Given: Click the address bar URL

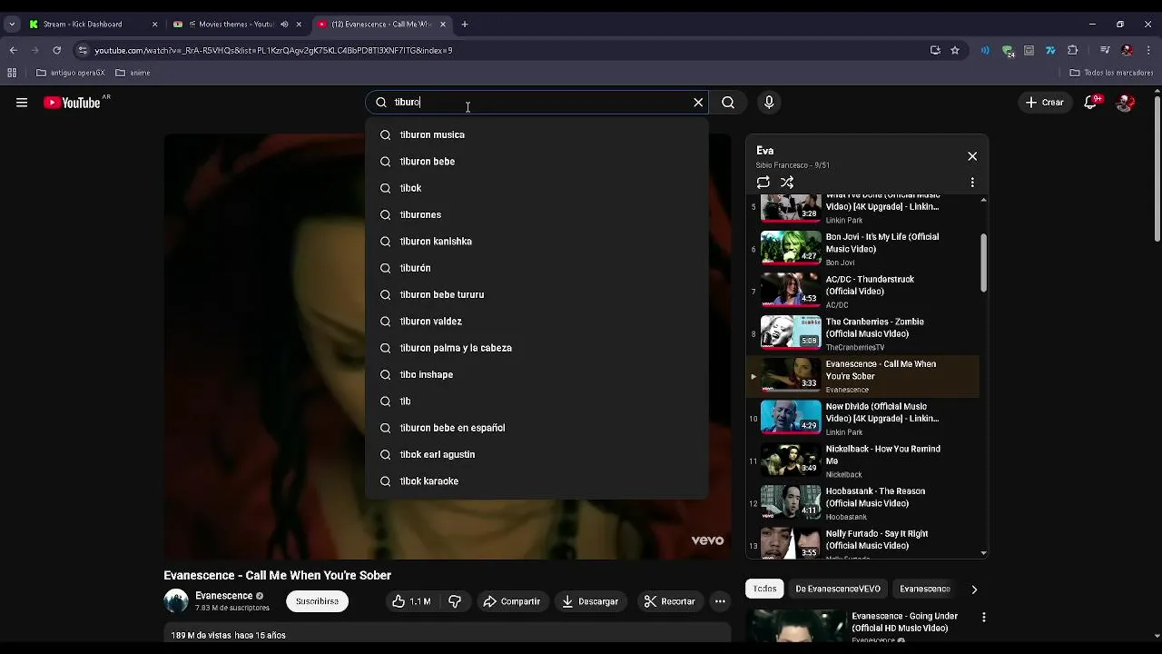Looking at the screenshot, I should [x=273, y=51].
